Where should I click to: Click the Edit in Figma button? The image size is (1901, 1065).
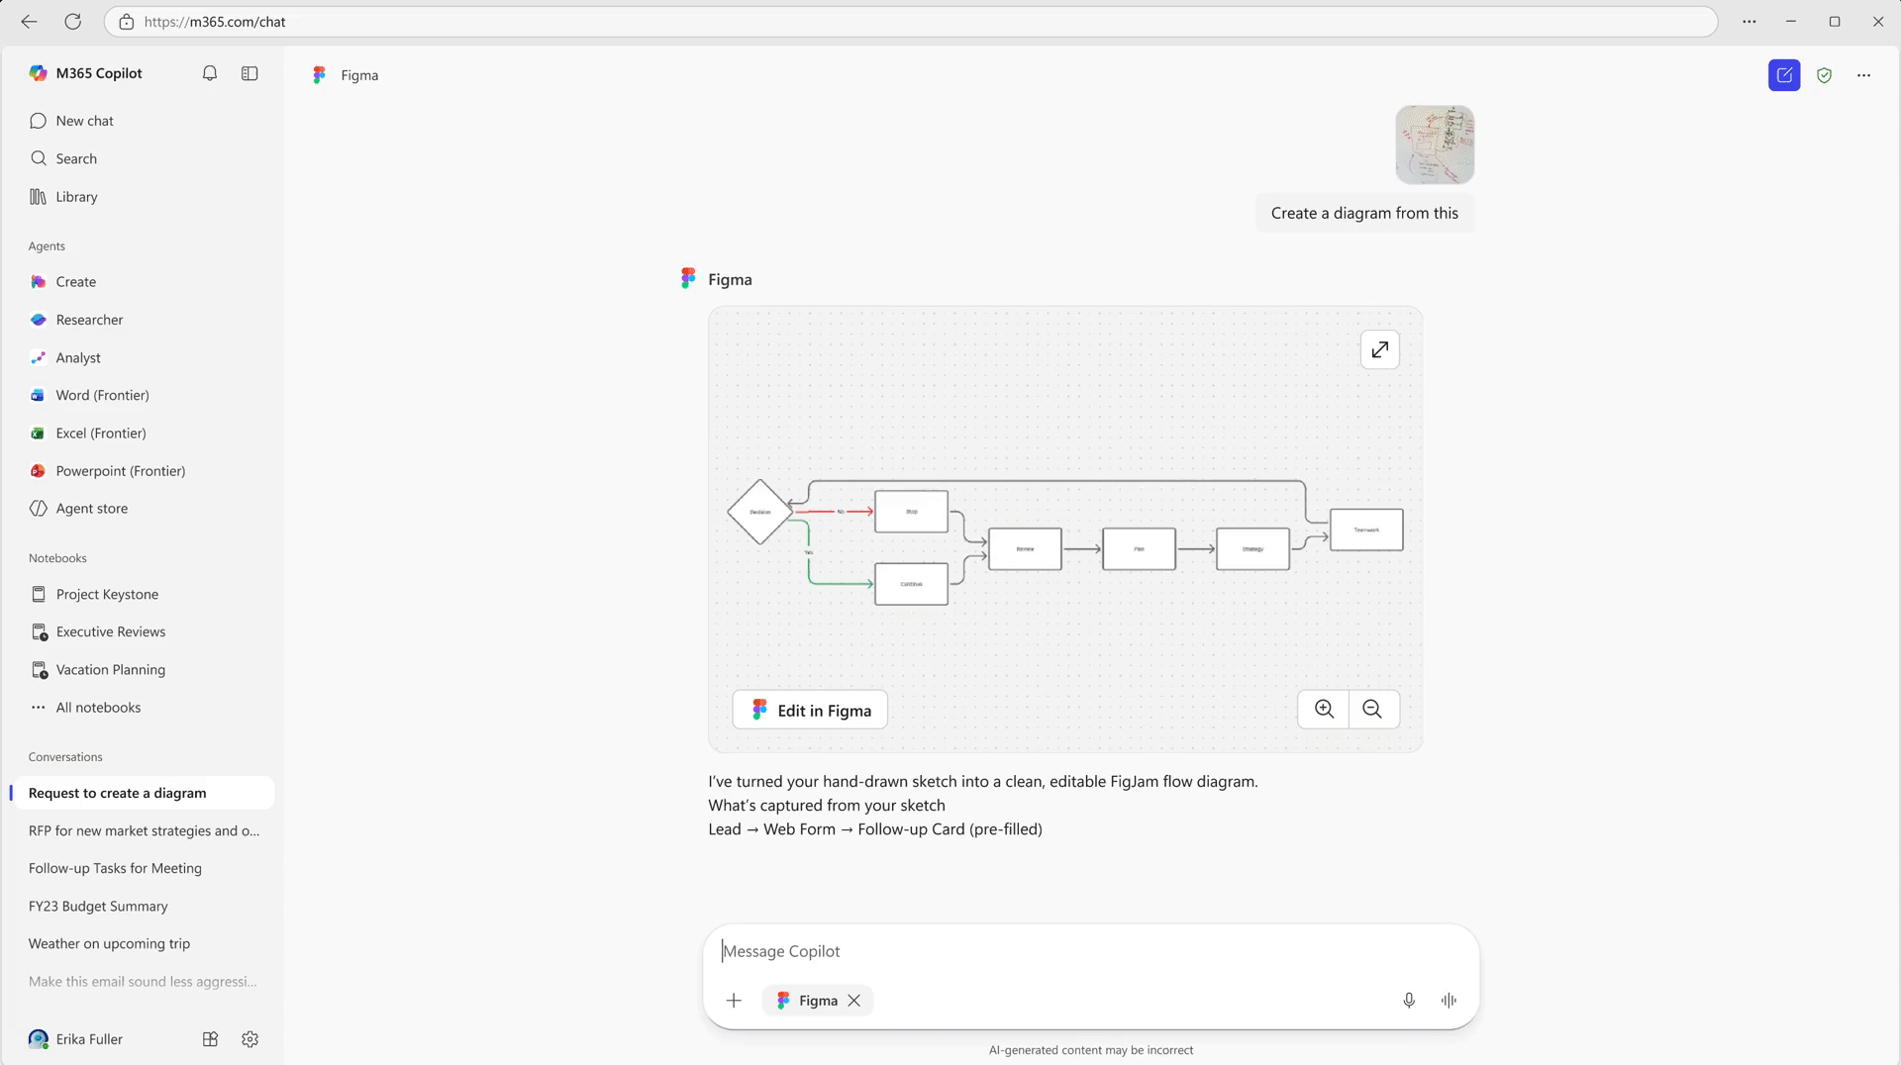point(809,709)
